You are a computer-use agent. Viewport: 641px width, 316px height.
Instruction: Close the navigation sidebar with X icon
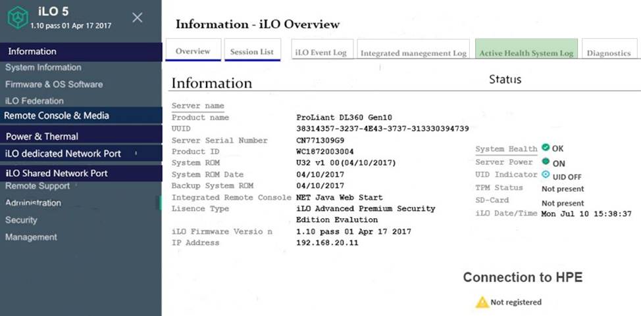coord(137,18)
